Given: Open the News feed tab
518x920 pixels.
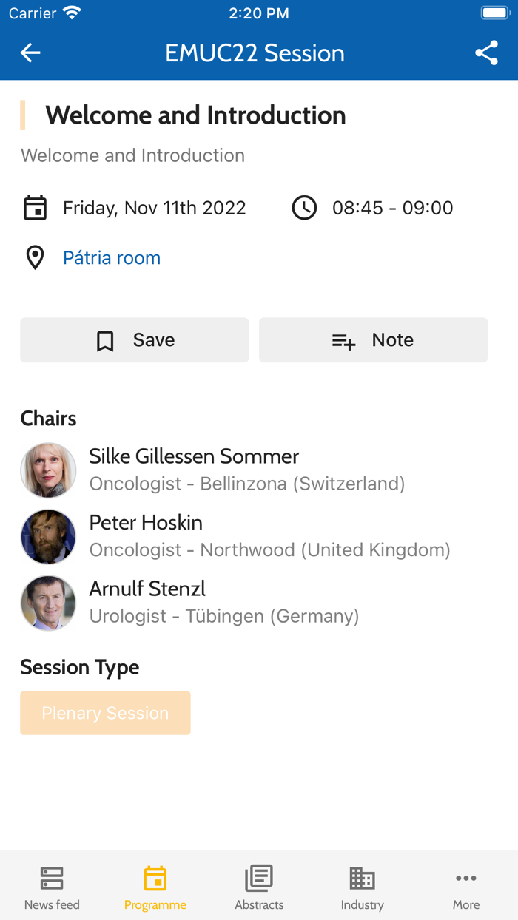Looking at the screenshot, I should (x=52, y=887).
